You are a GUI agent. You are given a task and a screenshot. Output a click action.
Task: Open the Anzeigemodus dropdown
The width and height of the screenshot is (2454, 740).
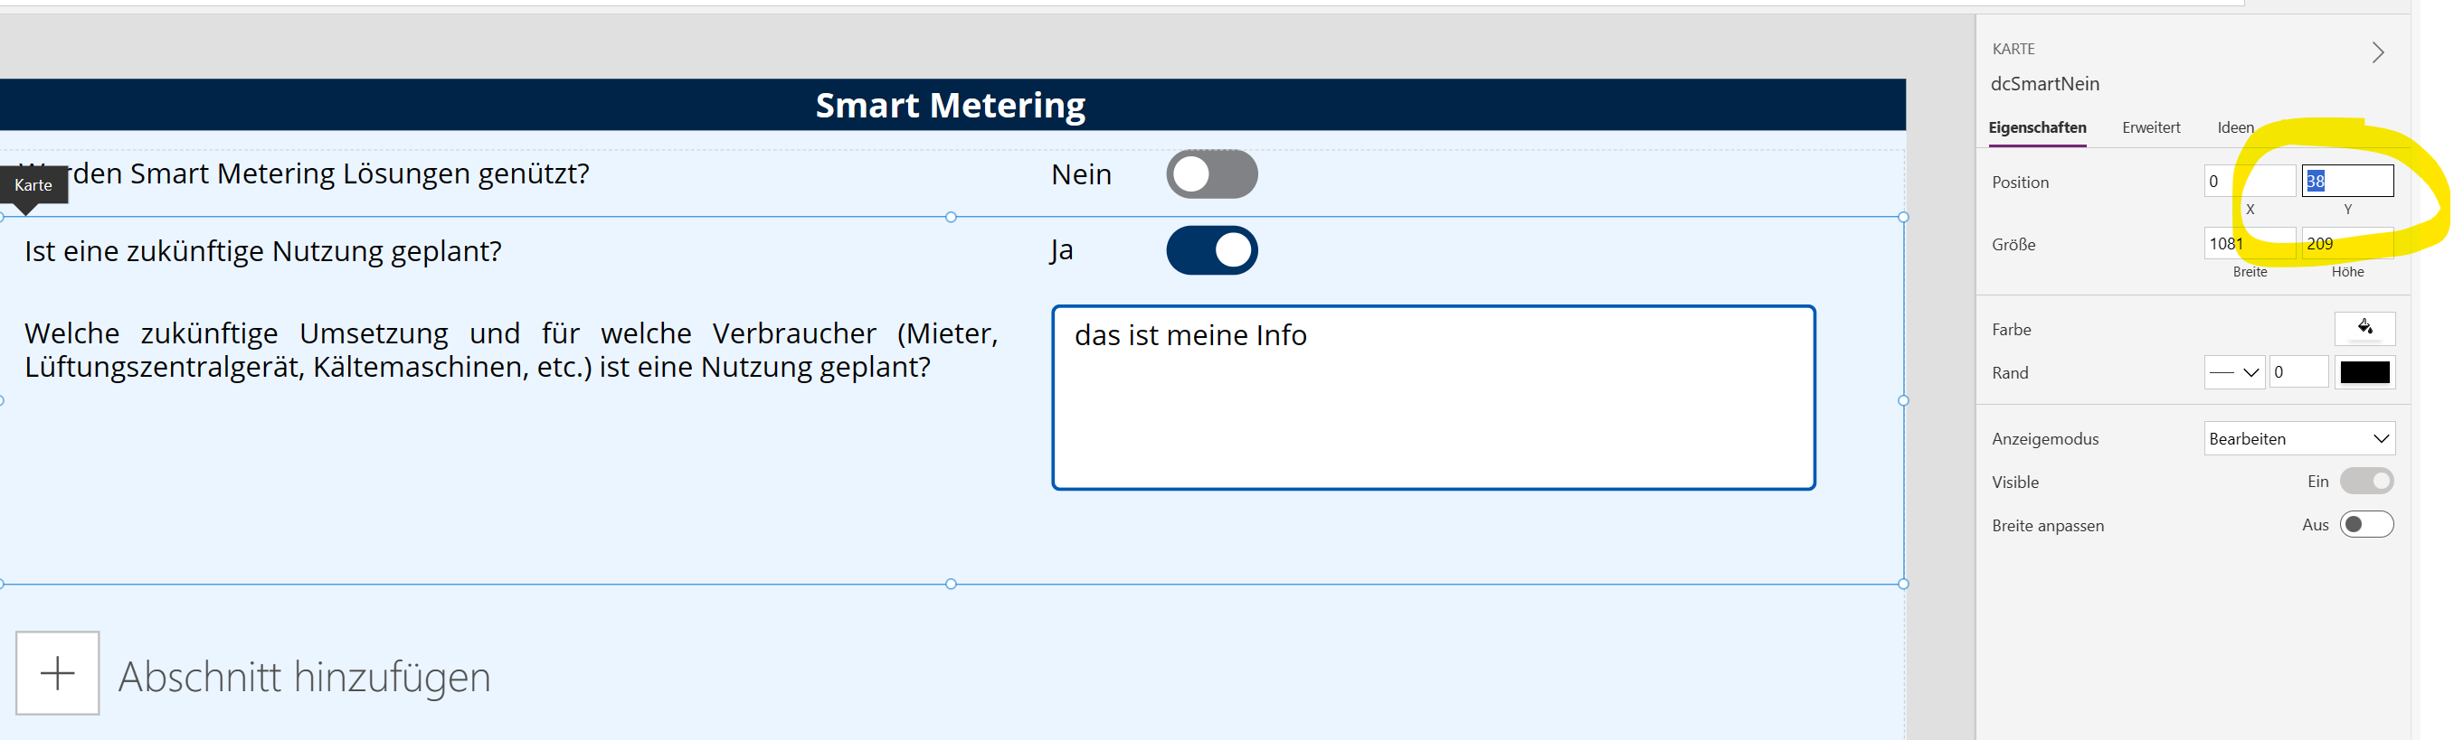click(x=2298, y=438)
